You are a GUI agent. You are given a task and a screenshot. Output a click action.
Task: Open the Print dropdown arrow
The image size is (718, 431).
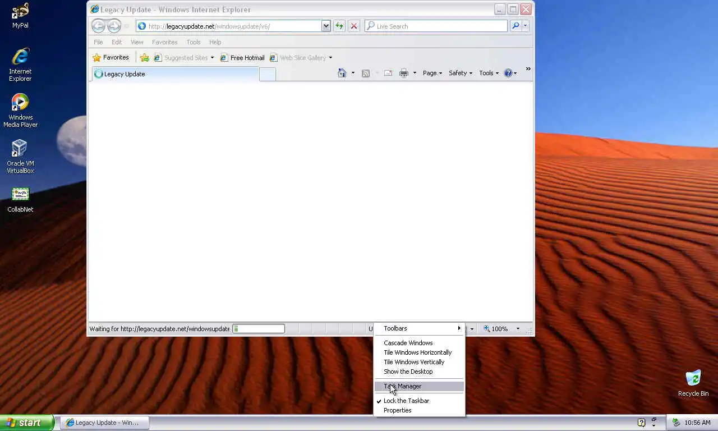415,73
